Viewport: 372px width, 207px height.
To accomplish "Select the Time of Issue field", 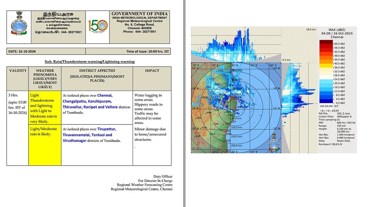I will (148, 52).
